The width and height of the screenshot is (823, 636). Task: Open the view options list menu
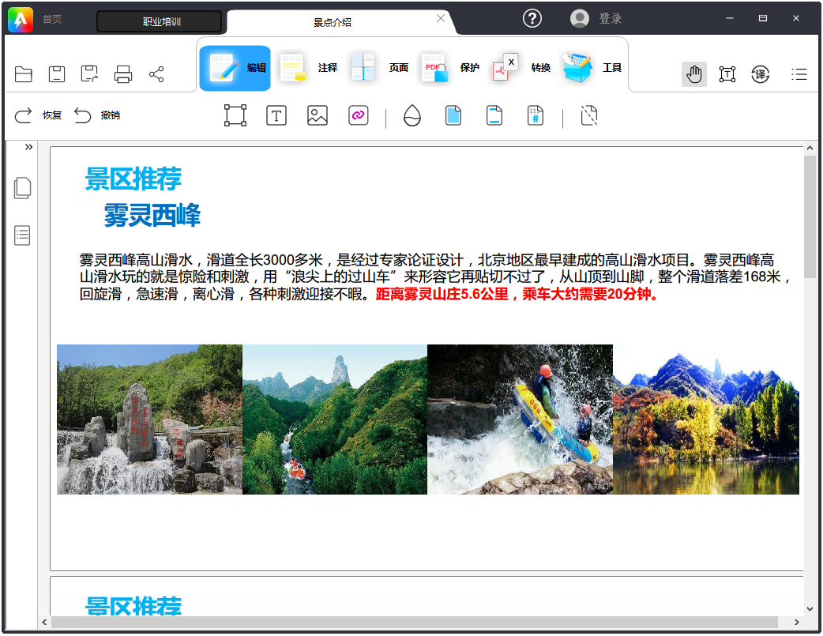click(799, 73)
